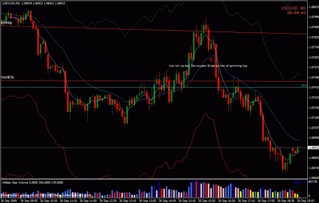The height and width of the screenshot is (203, 319).
Task: Click the 1.0807 price axis label
Action: [314, 7]
